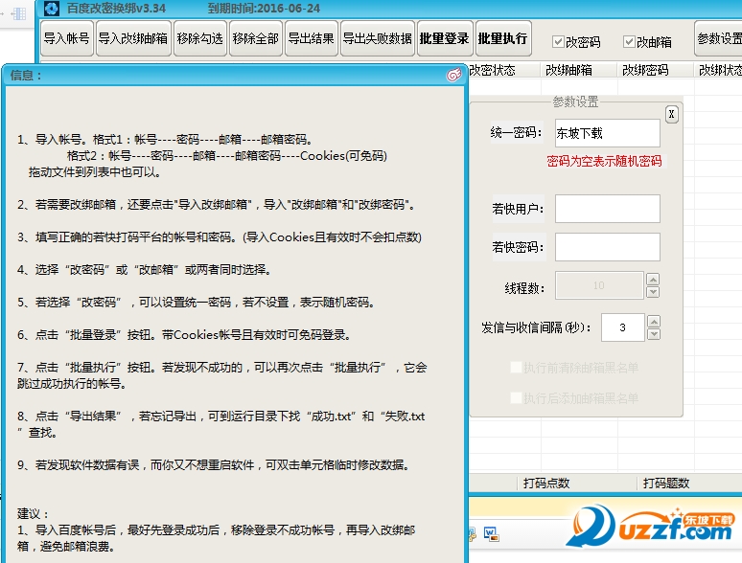Click the 改绑状态 column header
The image size is (742, 563).
coord(720,70)
